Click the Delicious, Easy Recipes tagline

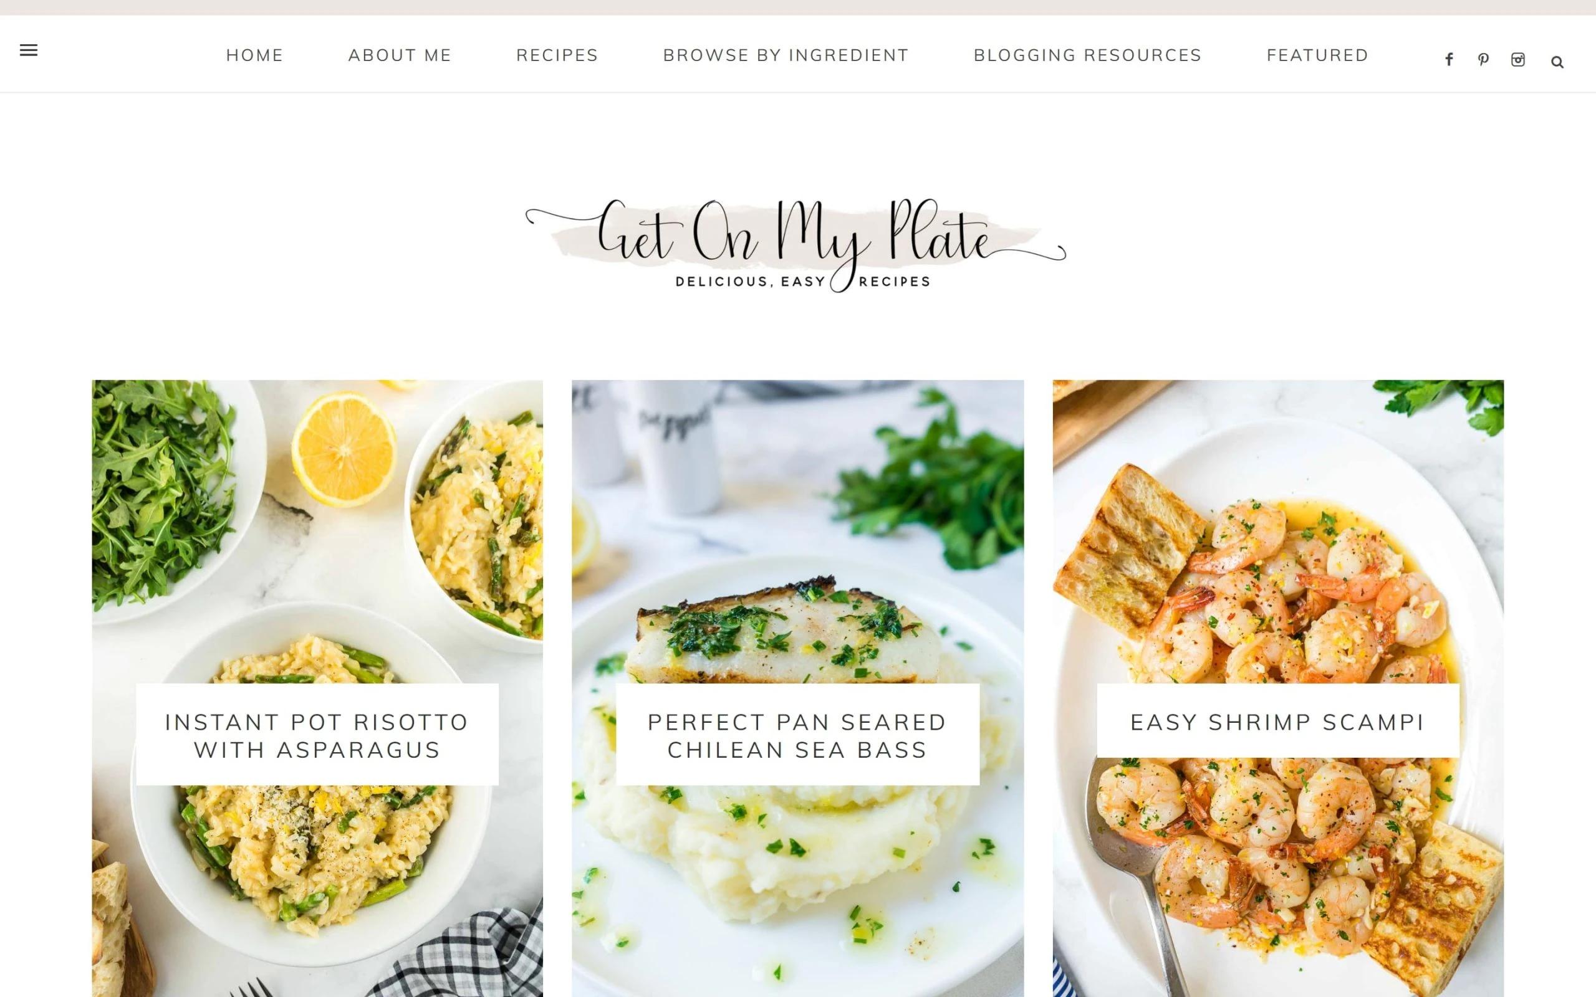[802, 282]
